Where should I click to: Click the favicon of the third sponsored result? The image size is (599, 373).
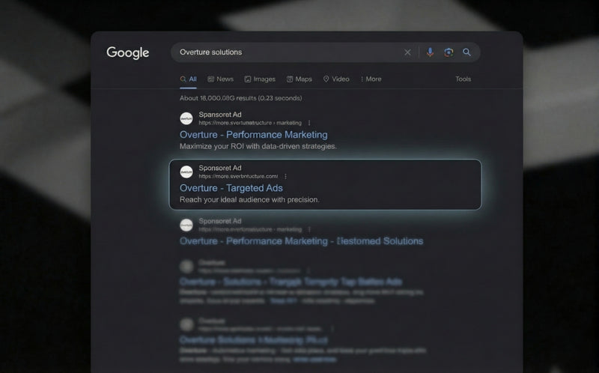(x=186, y=225)
